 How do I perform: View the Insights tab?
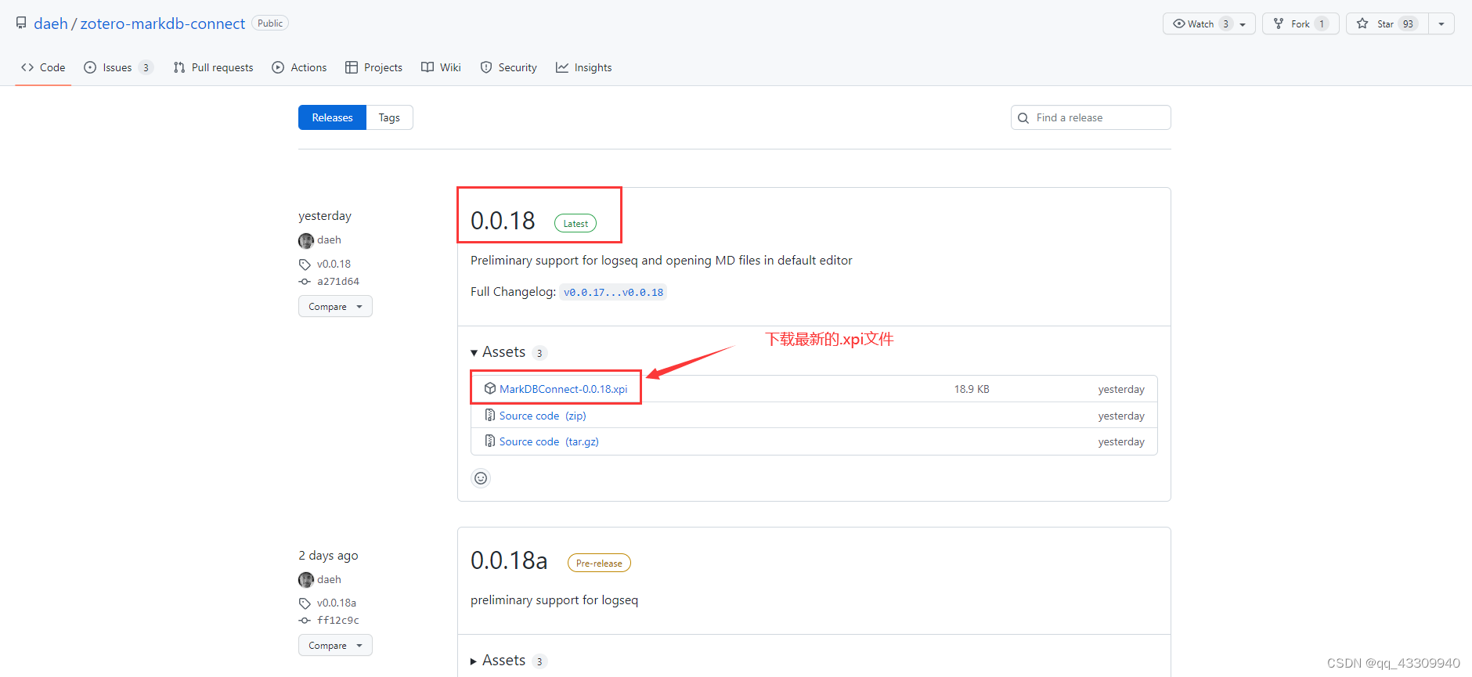tap(583, 67)
